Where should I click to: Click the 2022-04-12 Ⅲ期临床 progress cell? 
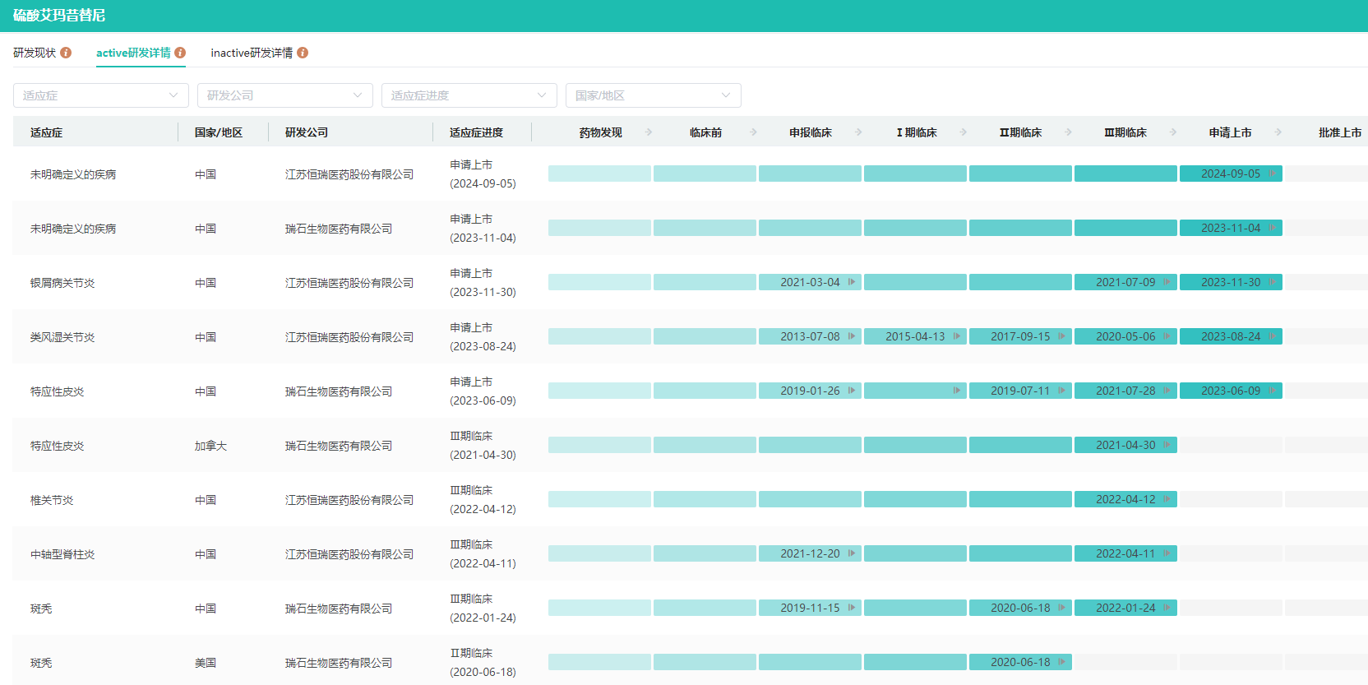(1125, 499)
